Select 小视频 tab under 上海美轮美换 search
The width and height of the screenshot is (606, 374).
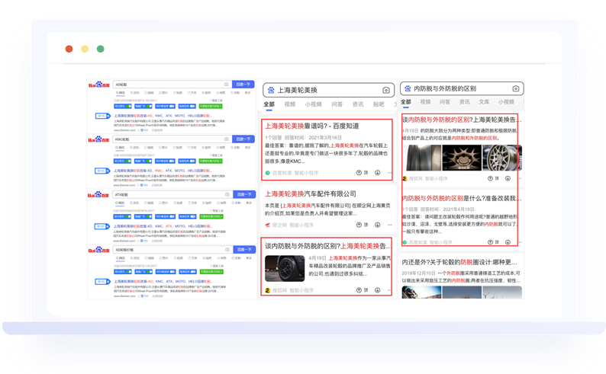pos(314,104)
